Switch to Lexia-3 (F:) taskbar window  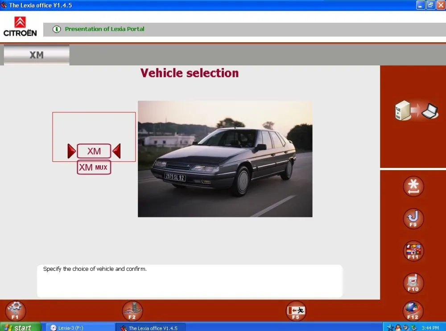point(80,327)
